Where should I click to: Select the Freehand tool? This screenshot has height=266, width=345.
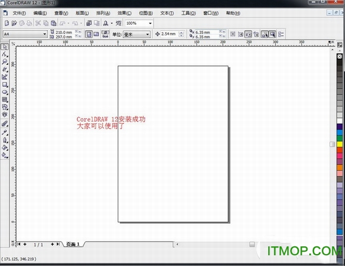pos(5,70)
